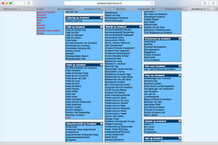
Task: Click the red 'barcelona' link
Action: (x=42, y=18)
